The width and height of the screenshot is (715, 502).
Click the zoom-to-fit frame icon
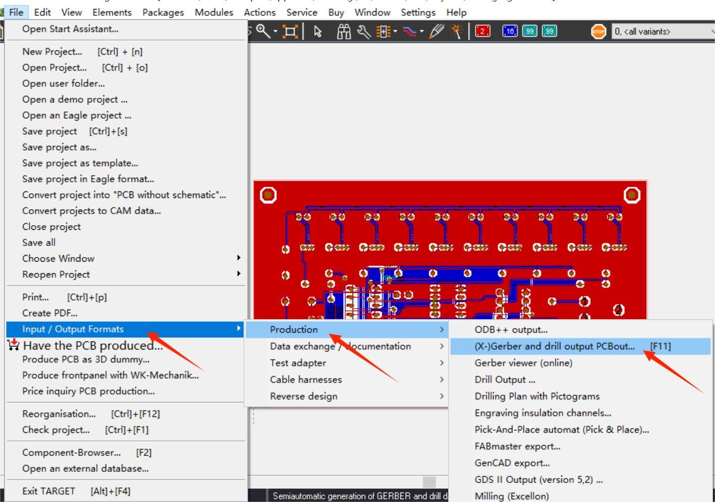point(290,32)
